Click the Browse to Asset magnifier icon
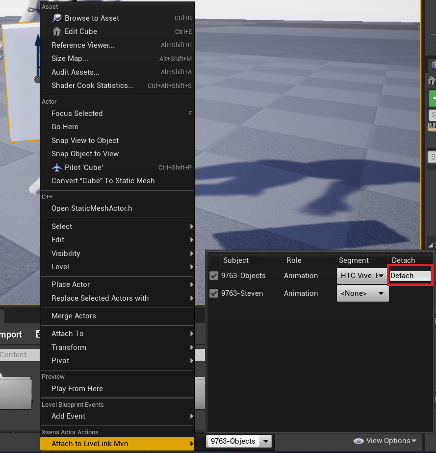 (x=57, y=18)
